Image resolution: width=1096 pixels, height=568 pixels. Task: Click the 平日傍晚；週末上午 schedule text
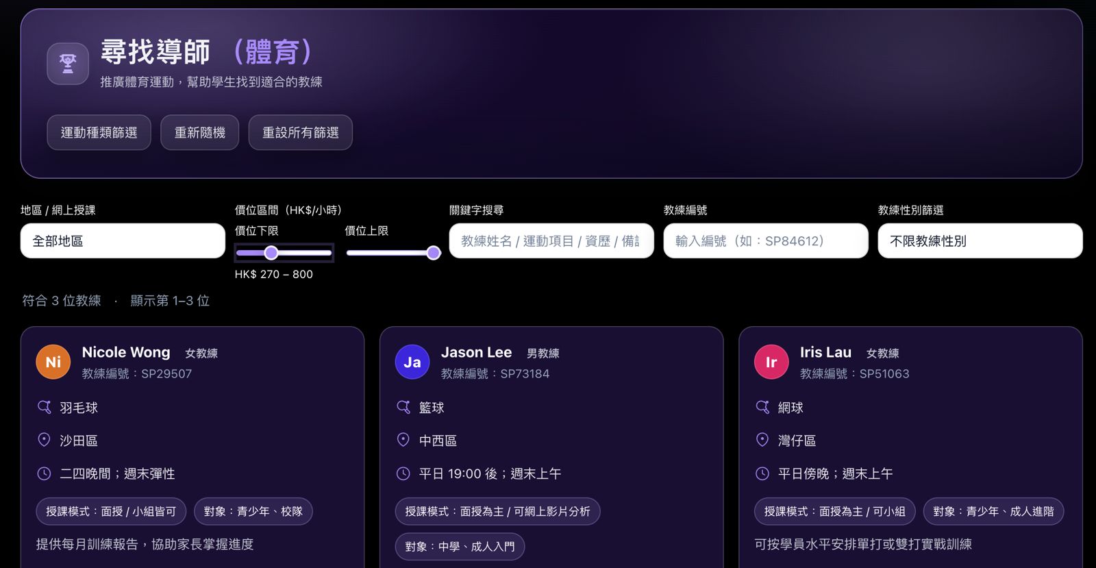tap(835, 473)
